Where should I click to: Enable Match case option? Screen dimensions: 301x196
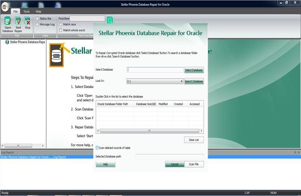pos(61,24)
